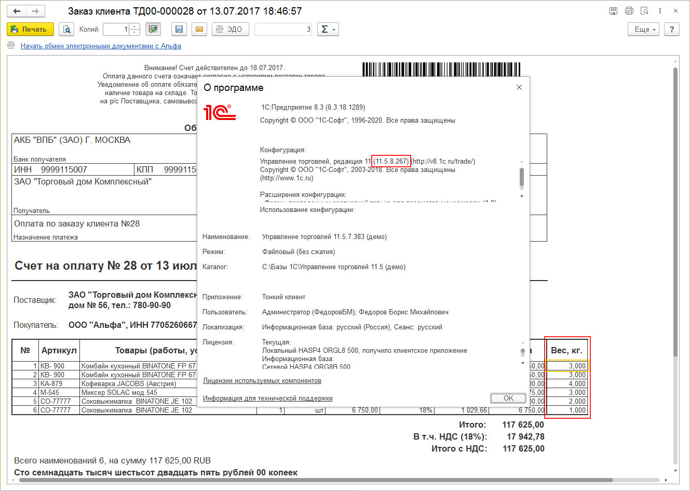The width and height of the screenshot is (690, 491).
Task: Click cell Оплата по заказу клиента №28
Action: (77, 223)
